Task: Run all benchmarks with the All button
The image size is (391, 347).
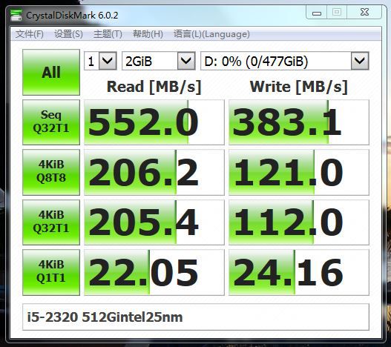Action: [51, 73]
